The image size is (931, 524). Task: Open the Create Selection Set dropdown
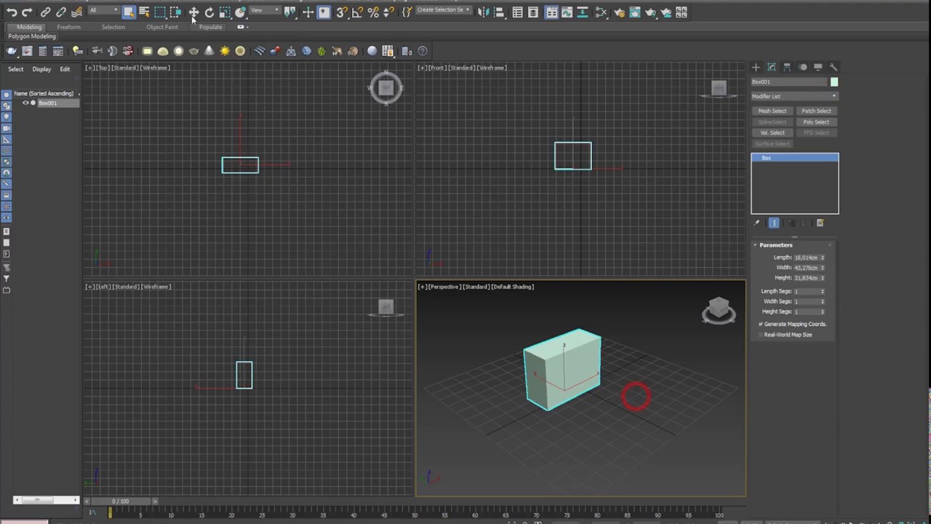(x=444, y=10)
